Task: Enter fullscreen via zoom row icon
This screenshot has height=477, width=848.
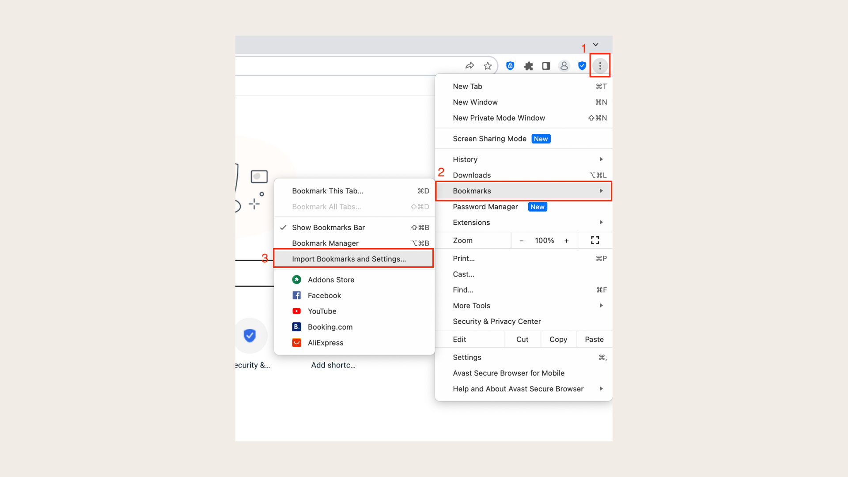Action: pos(595,240)
